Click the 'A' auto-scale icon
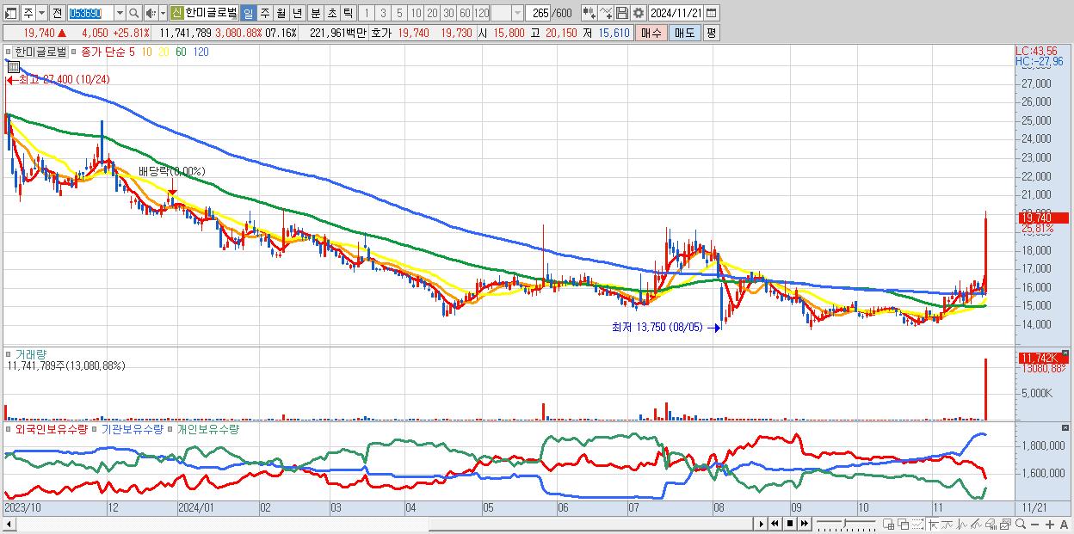 pyautogui.click(x=1065, y=524)
